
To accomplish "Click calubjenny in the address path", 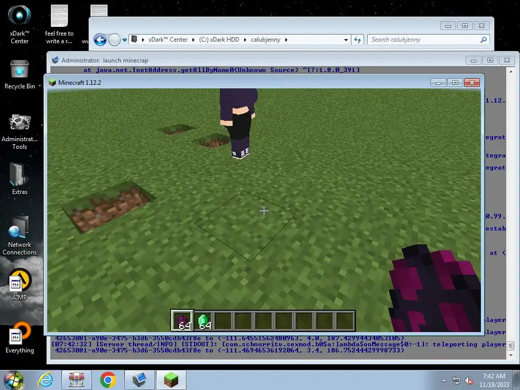I will 266,40.
